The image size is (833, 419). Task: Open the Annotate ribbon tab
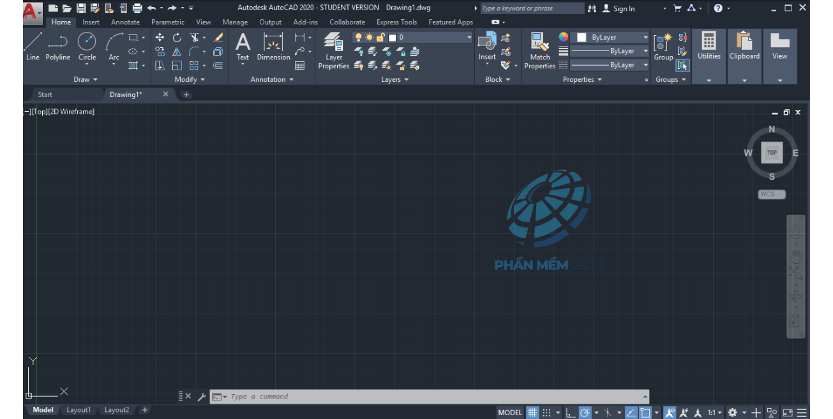pos(125,22)
